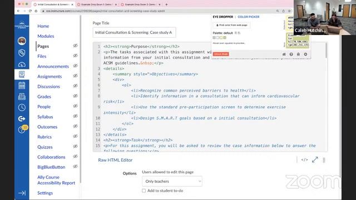Image resolution: width=356 pixels, height=200 pixels.
Task: Click Pick color from web page button
Action: tap(231, 25)
